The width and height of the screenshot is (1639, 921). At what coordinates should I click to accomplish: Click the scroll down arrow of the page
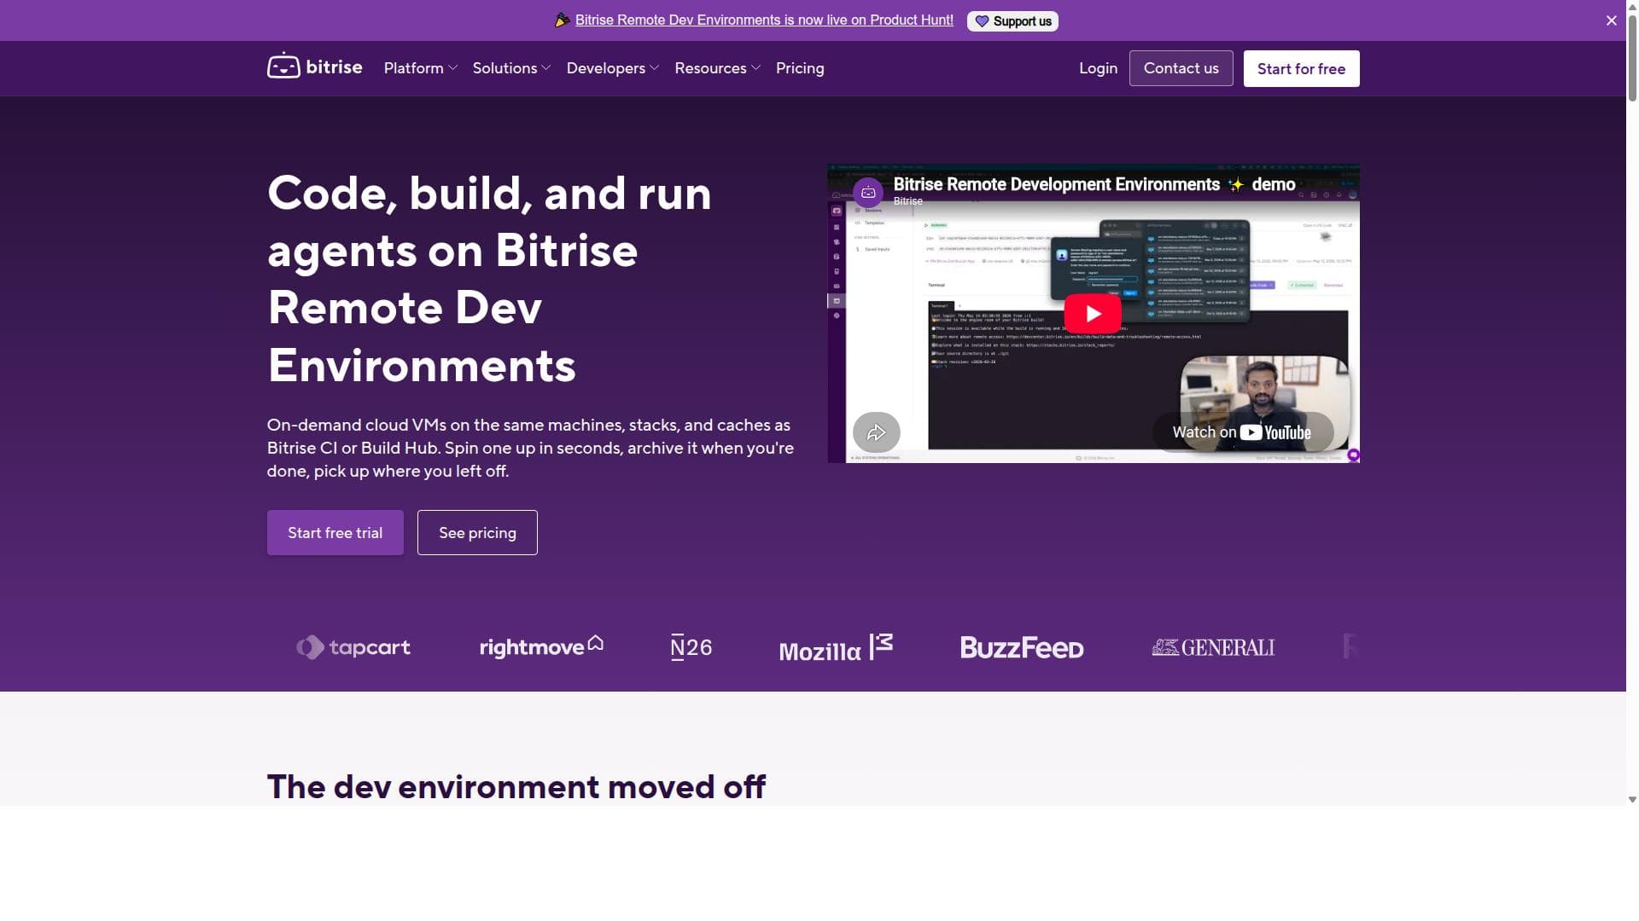pos(1632,800)
